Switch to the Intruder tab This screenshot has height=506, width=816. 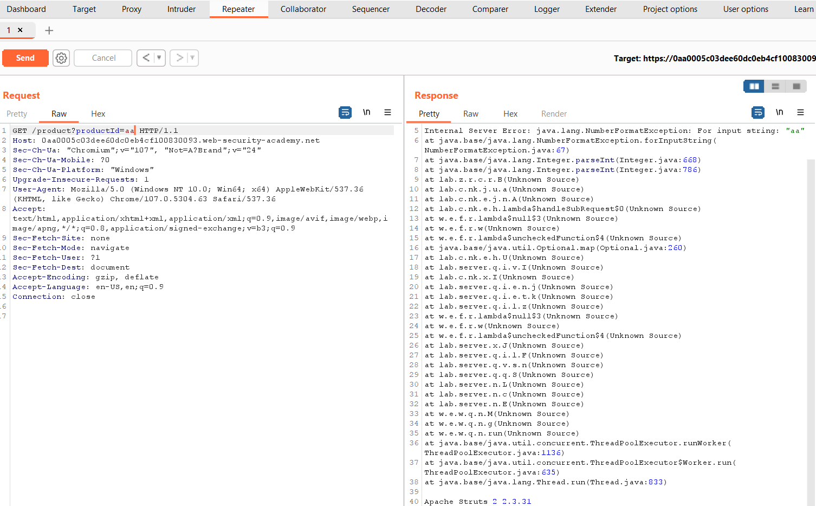[x=181, y=9]
